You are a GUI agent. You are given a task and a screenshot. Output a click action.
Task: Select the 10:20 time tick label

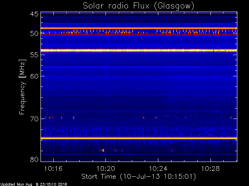[x=106, y=169]
